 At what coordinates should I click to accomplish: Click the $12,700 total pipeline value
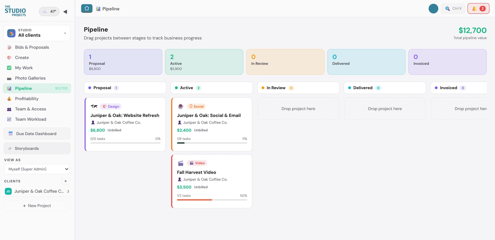pos(472,30)
